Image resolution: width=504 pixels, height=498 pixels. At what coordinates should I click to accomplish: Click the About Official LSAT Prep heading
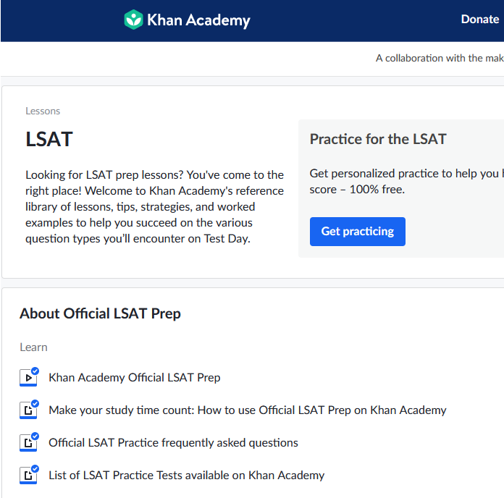[100, 313]
